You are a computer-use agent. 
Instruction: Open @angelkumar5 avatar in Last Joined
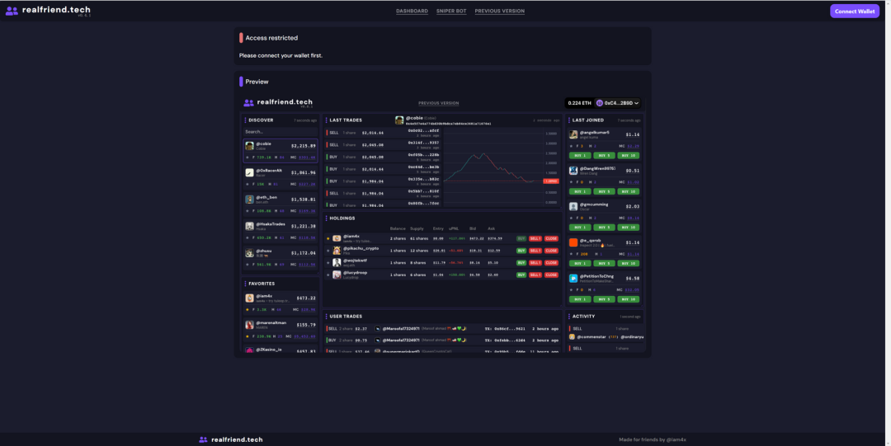pyautogui.click(x=573, y=134)
